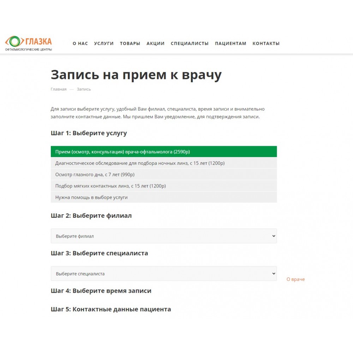Open the АКЦИИ page
The image size is (353, 353).
click(155, 43)
